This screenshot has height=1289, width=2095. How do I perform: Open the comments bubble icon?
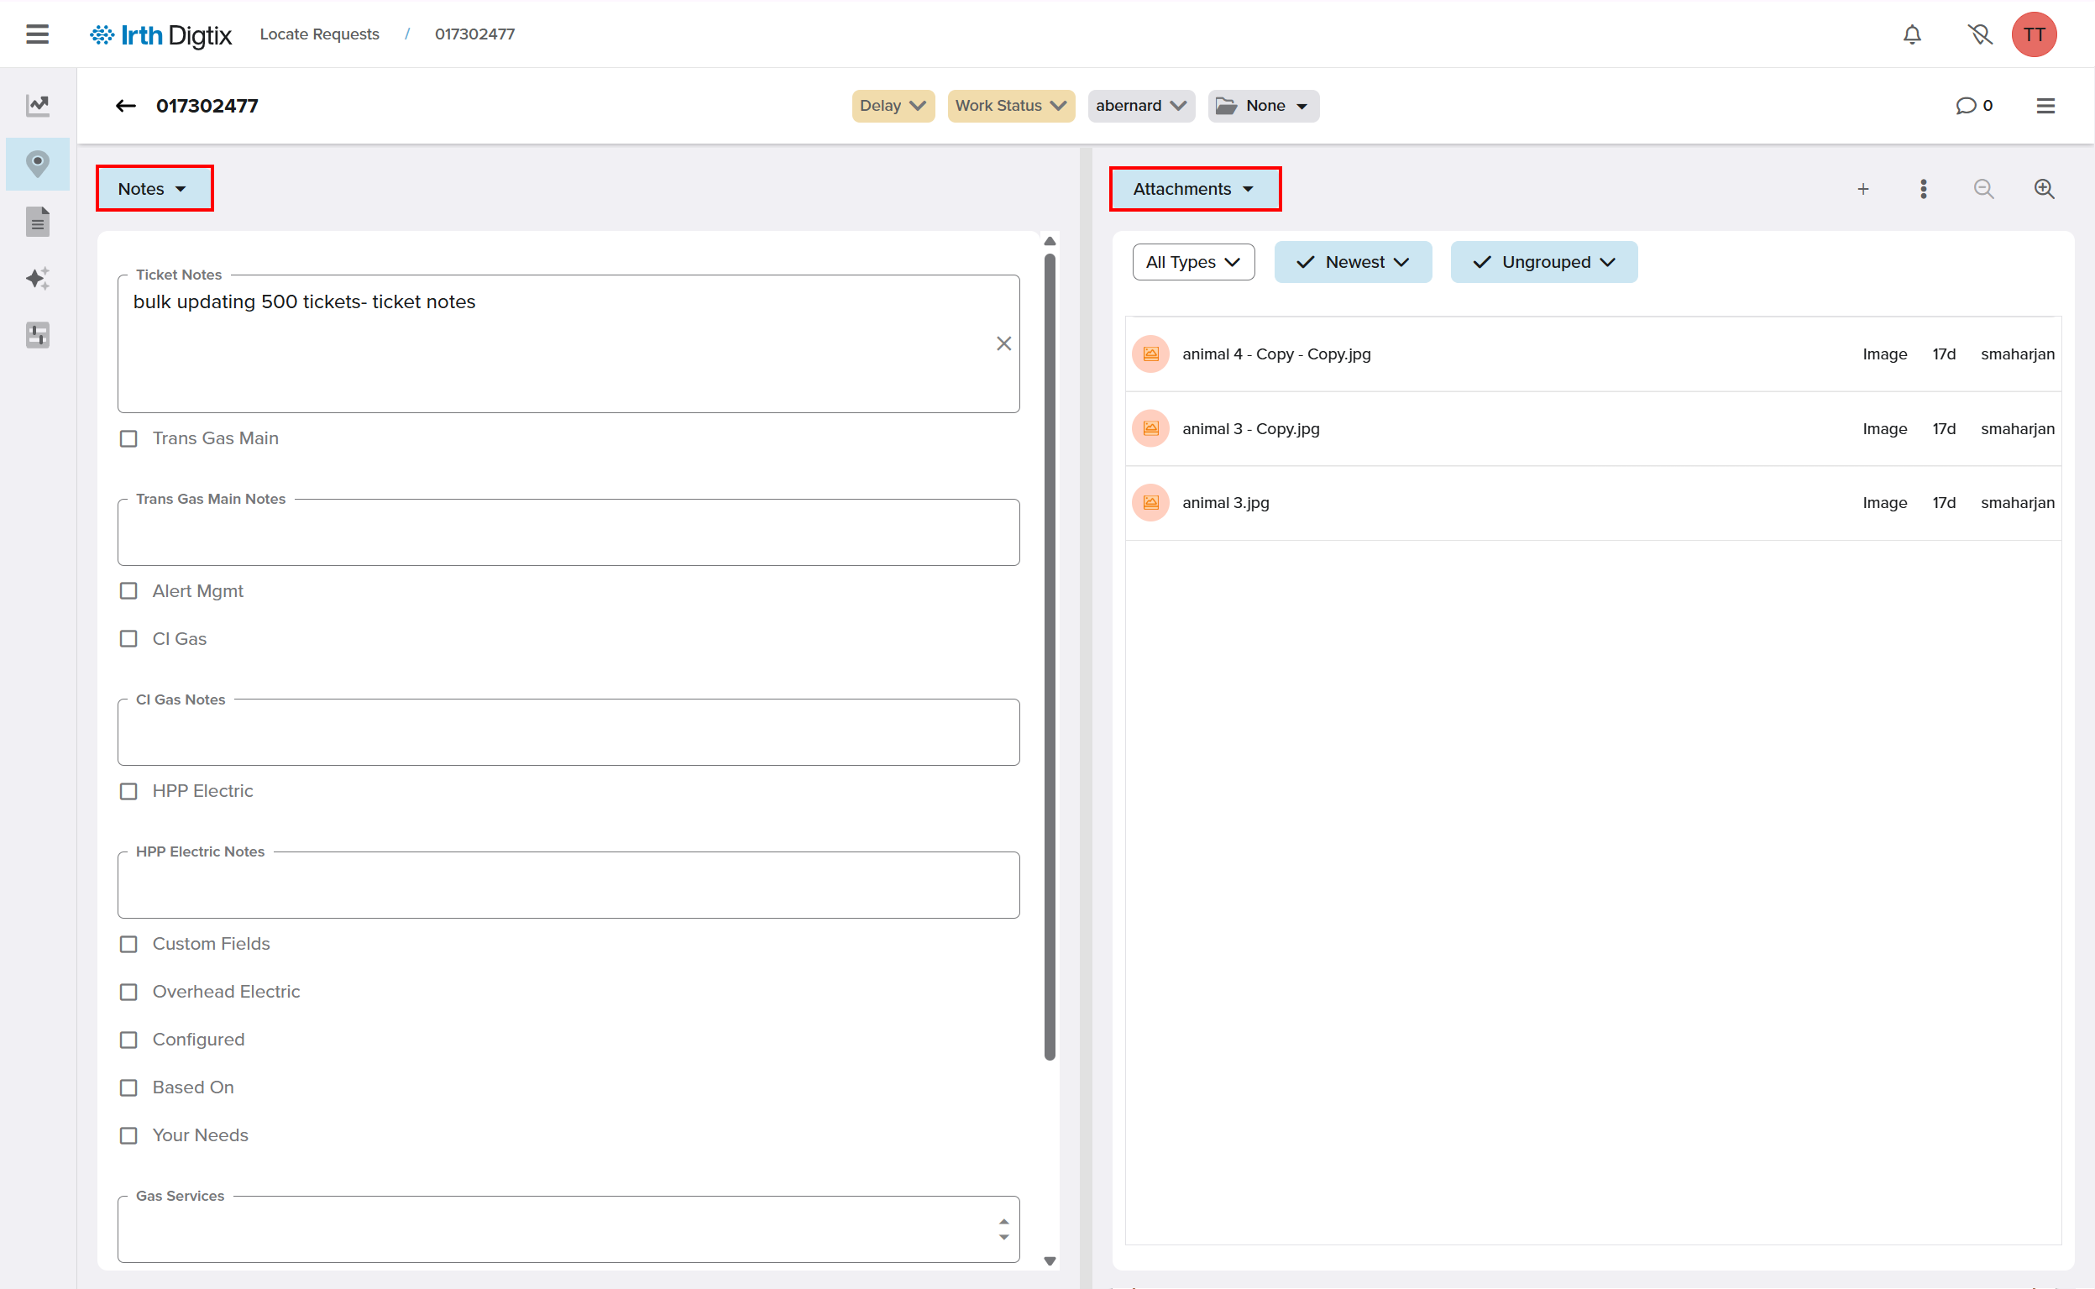coord(1966,106)
